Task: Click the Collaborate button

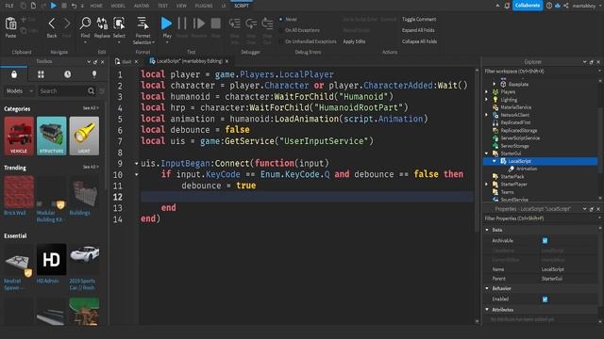Action: (528, 6)
